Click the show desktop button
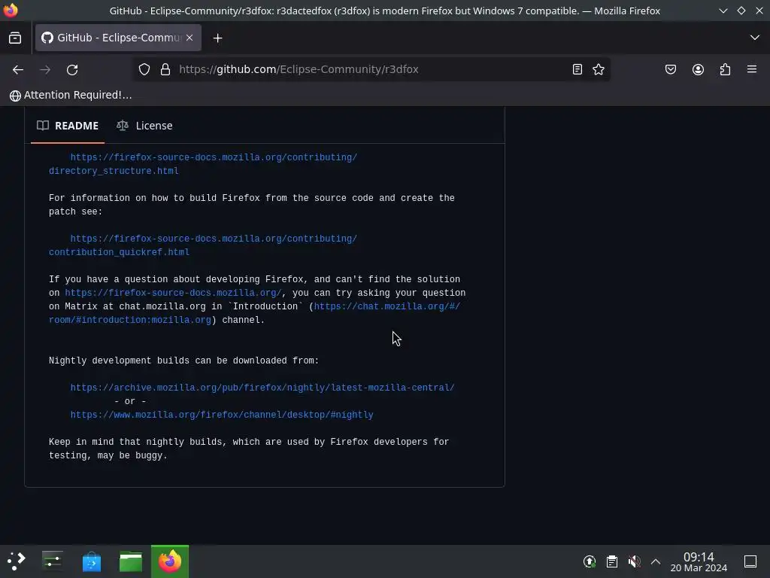Image resolution: width=770 pixels, height=578 pixels. [x=750, y=561]
